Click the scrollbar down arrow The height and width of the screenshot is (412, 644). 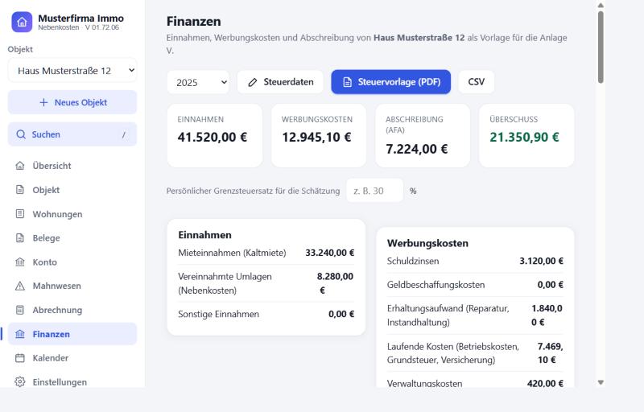601,382
